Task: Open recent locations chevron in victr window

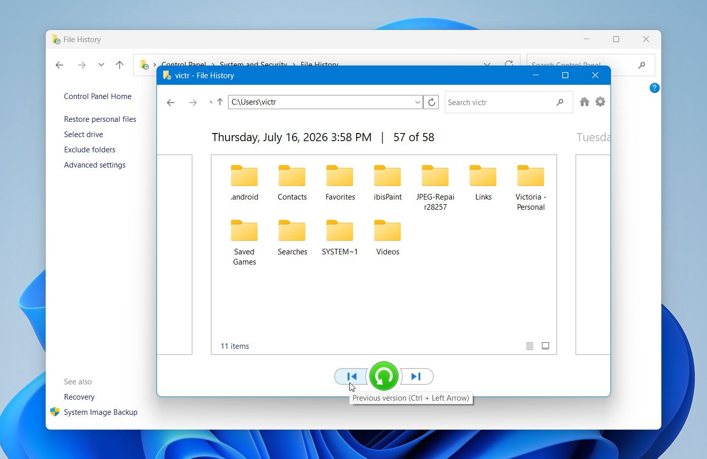Action: 210,103
